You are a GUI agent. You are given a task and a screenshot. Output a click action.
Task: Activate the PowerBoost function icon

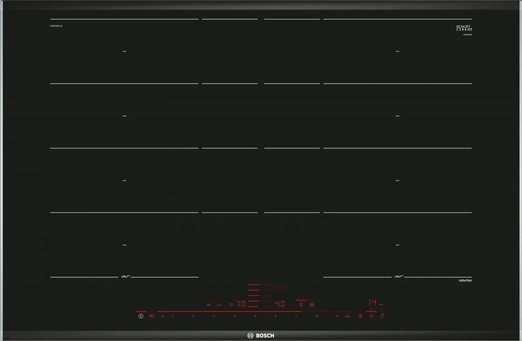tap(348, 316)
